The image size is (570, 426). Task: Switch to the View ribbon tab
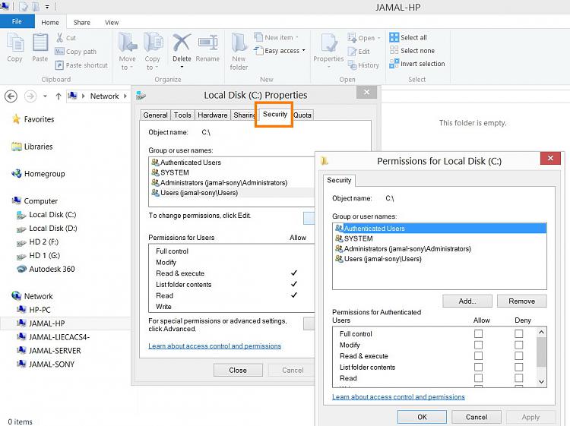(x=112, y=22)
